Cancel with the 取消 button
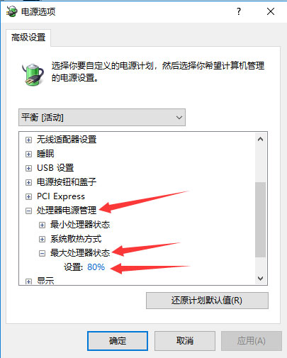287x358 pixels. point(185,341)
